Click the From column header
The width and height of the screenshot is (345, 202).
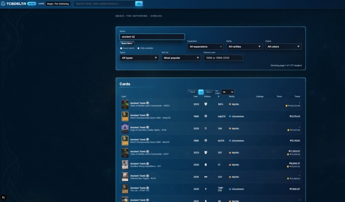pos(279,97)
